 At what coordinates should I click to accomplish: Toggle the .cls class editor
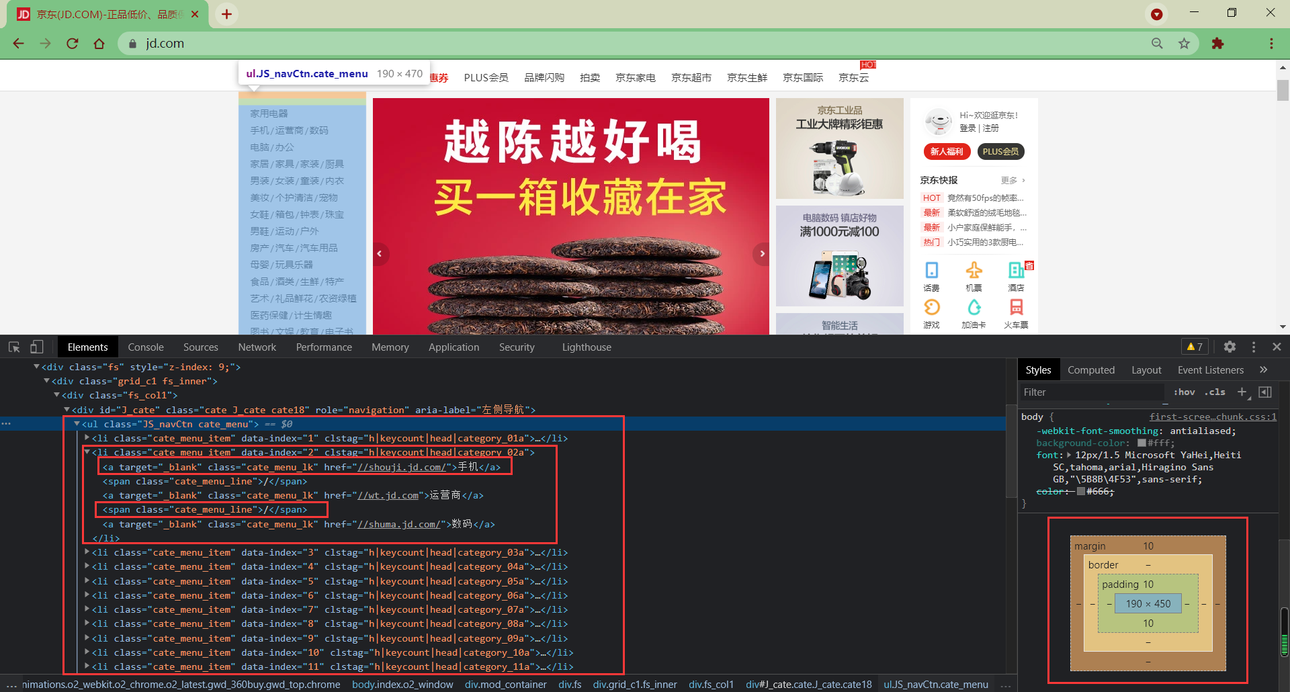[x=1215, y=392]
